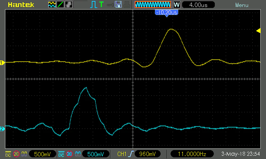The height and width of the screenshot is (159, 266).
Task: Open the Menu
Action: coord(242,5)
